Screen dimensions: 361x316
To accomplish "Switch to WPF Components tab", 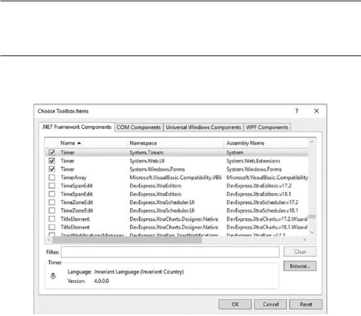I will [x=267, y=127].
